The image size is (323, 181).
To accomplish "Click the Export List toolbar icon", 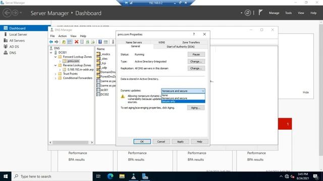I will click(93, 42).
